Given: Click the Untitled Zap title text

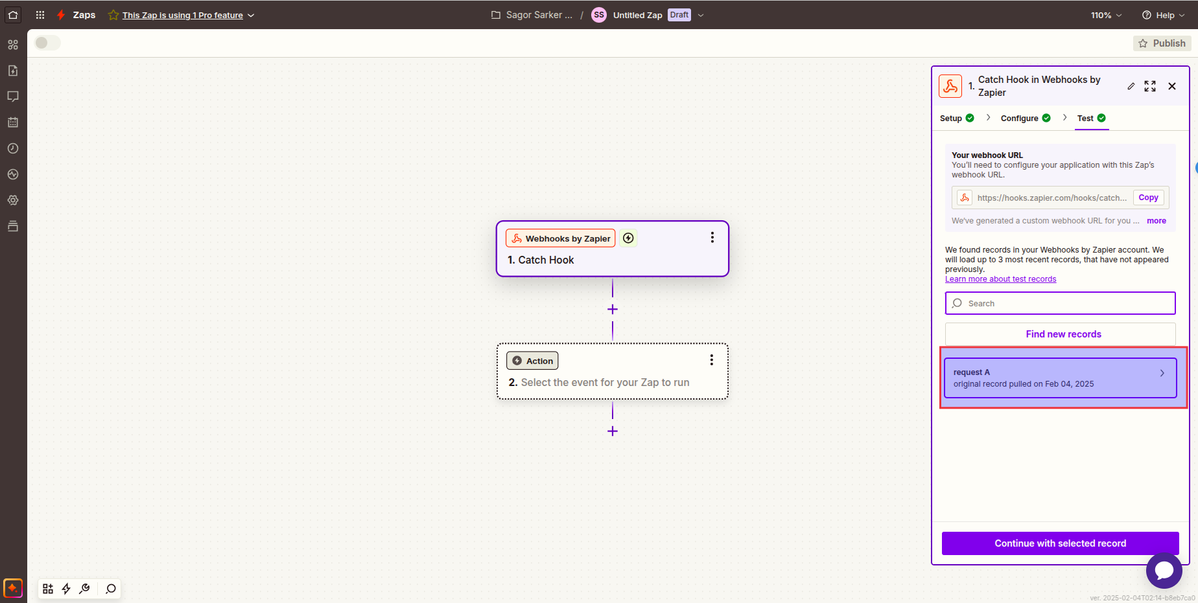Looking at the screenshot, I should tap(638, 15).
